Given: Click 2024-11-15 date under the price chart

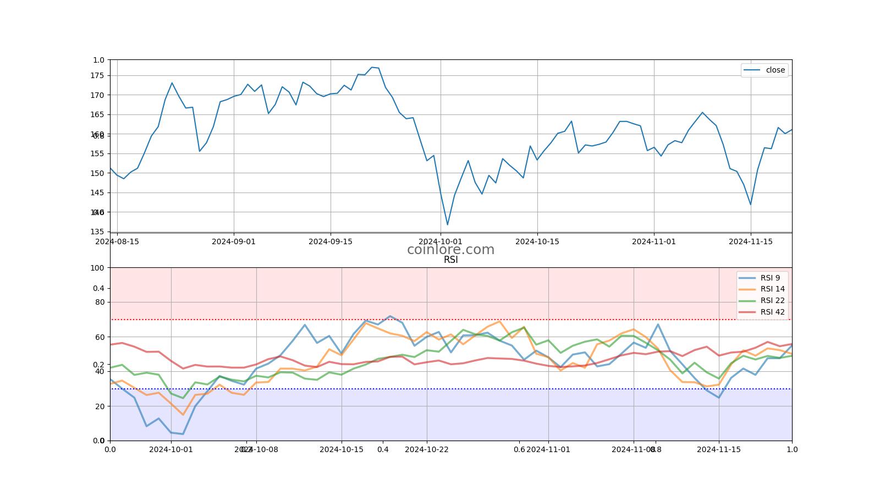Looking at the screenshot, I should [x=751, y=241].
